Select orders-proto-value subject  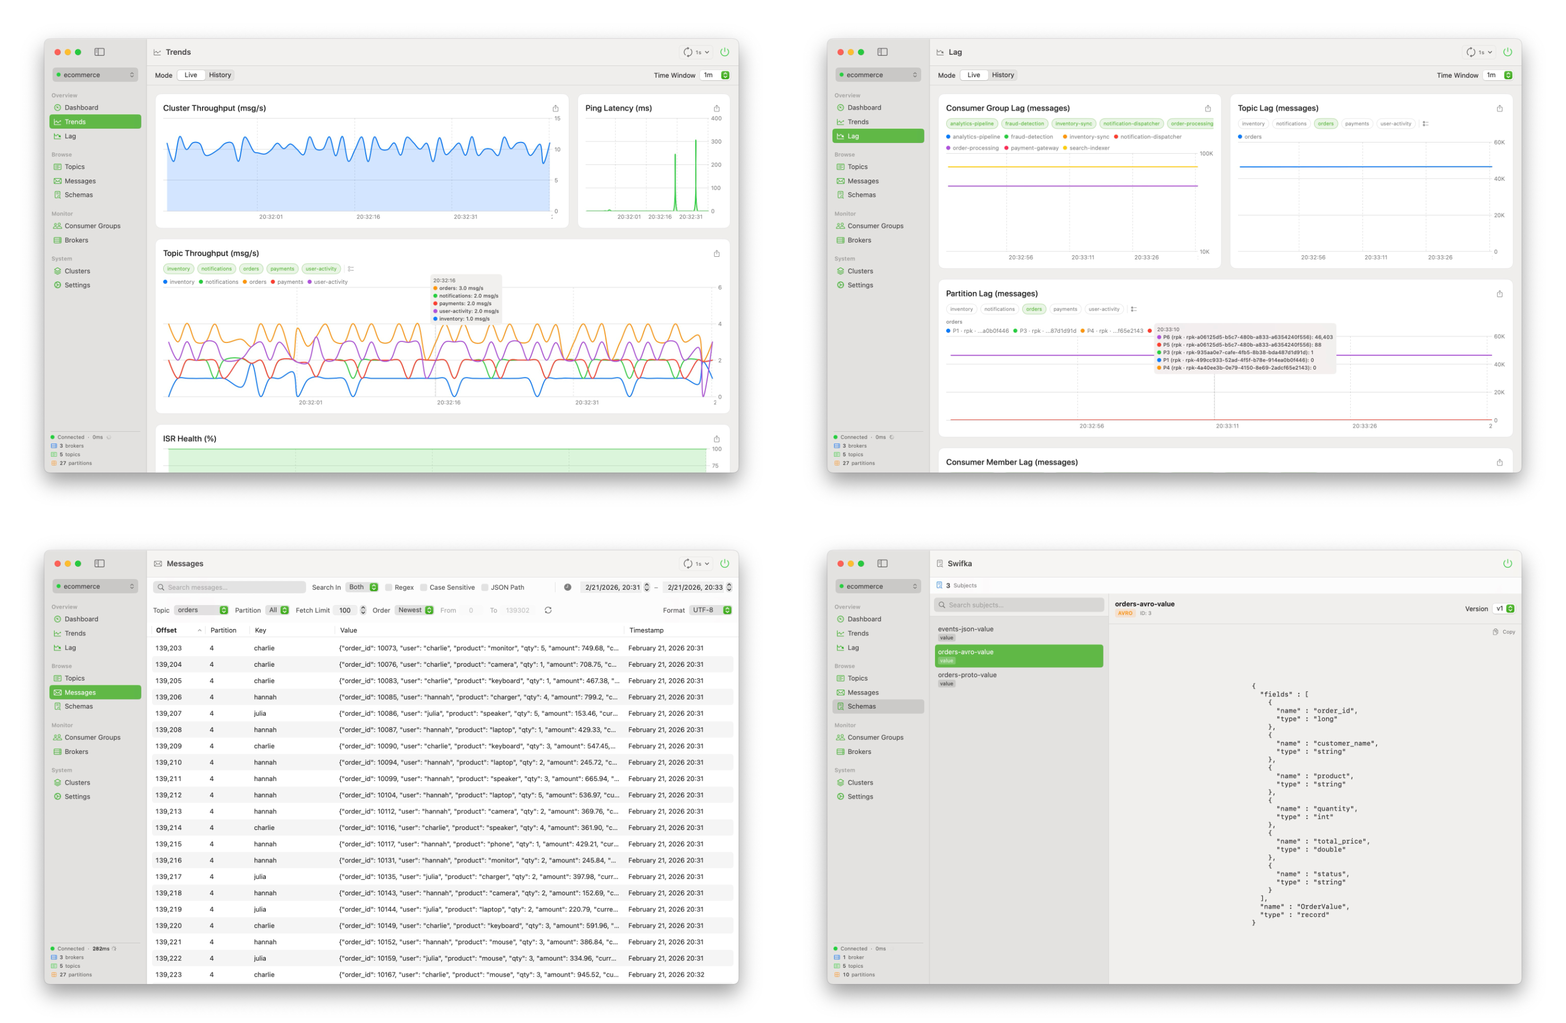point(1018,680)
